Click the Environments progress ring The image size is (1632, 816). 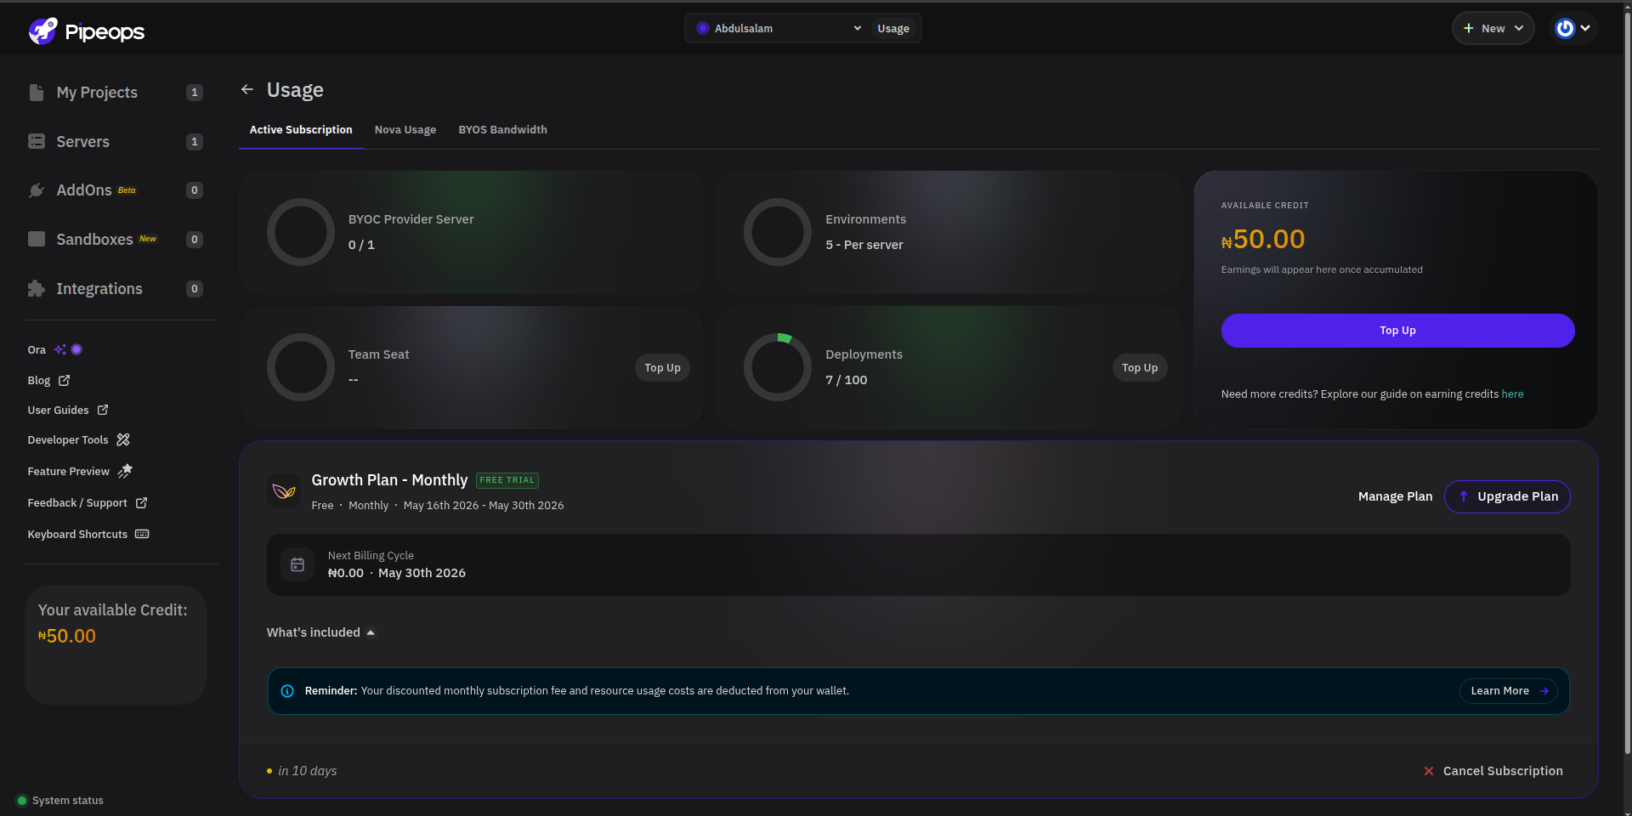tap(778, 232)
